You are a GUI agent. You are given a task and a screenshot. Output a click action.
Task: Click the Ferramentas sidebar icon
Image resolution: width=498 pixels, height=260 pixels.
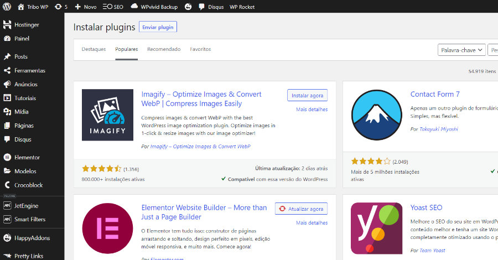tap(7, 70)
